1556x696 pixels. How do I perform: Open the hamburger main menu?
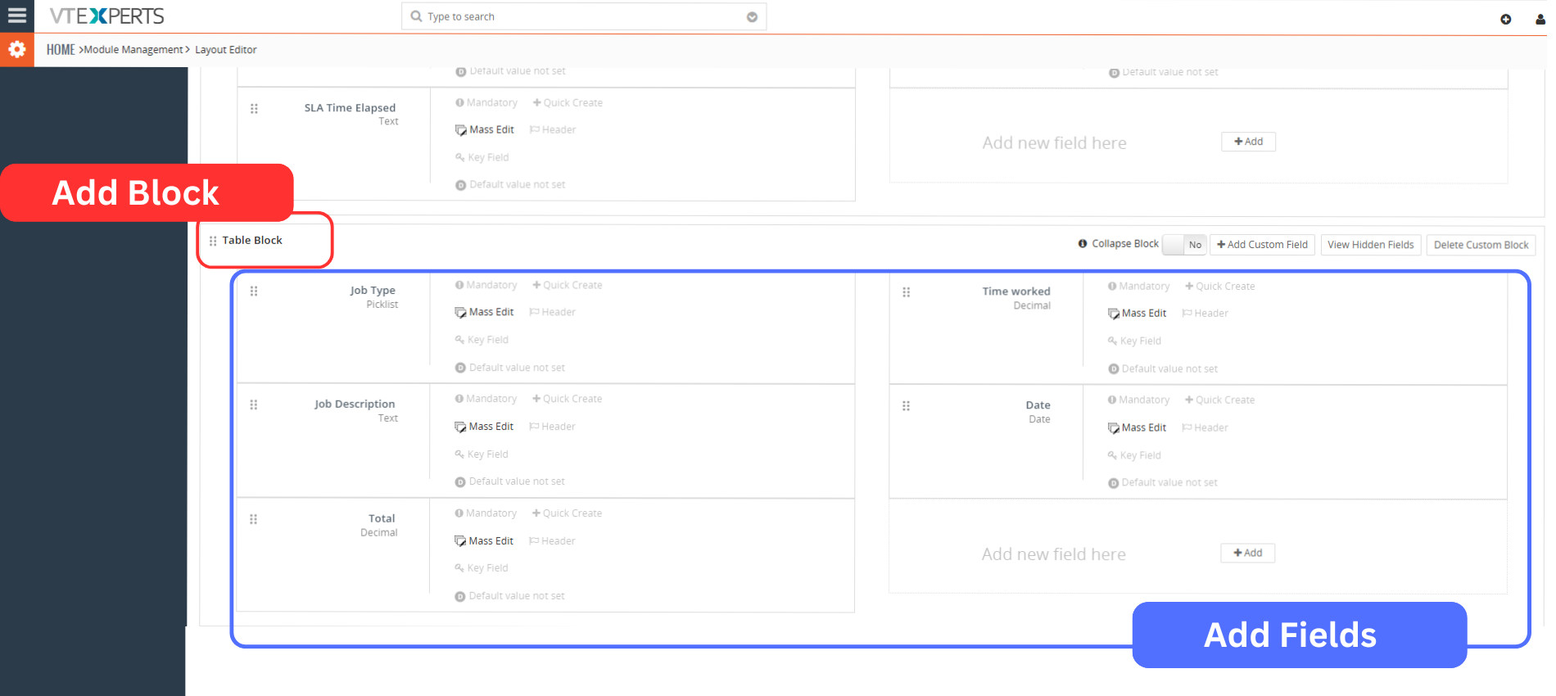[x=17, y=16]
